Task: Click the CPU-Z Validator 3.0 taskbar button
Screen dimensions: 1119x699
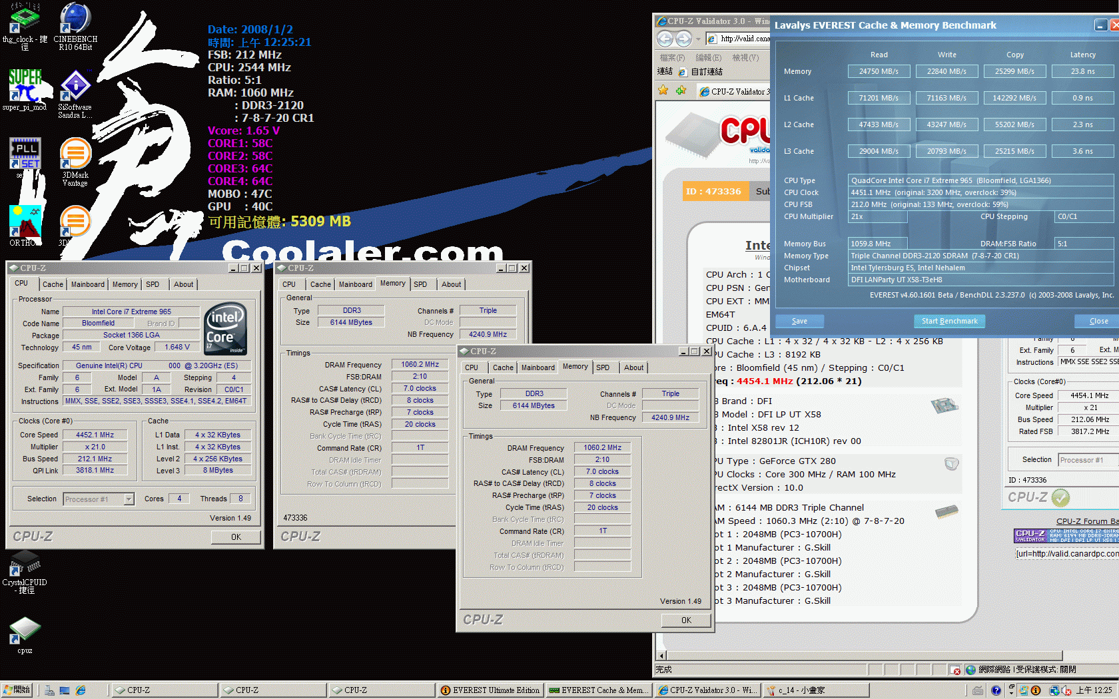Action: (707, 690)
